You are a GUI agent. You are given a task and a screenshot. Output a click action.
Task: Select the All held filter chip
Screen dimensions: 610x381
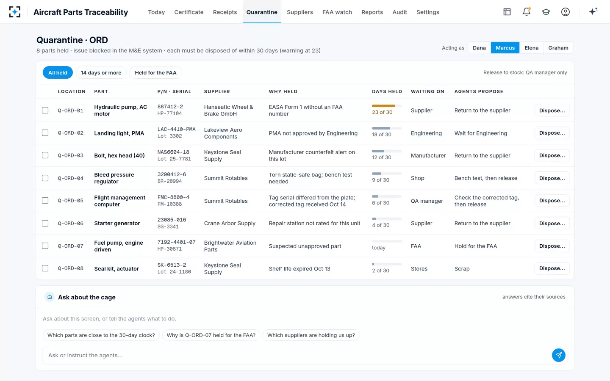pyautogui.click(x=58, y=73)
